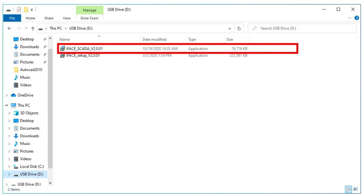Click This PC in the address bar
This screenshot has width=363, height=196.
(x=56, y=28)
